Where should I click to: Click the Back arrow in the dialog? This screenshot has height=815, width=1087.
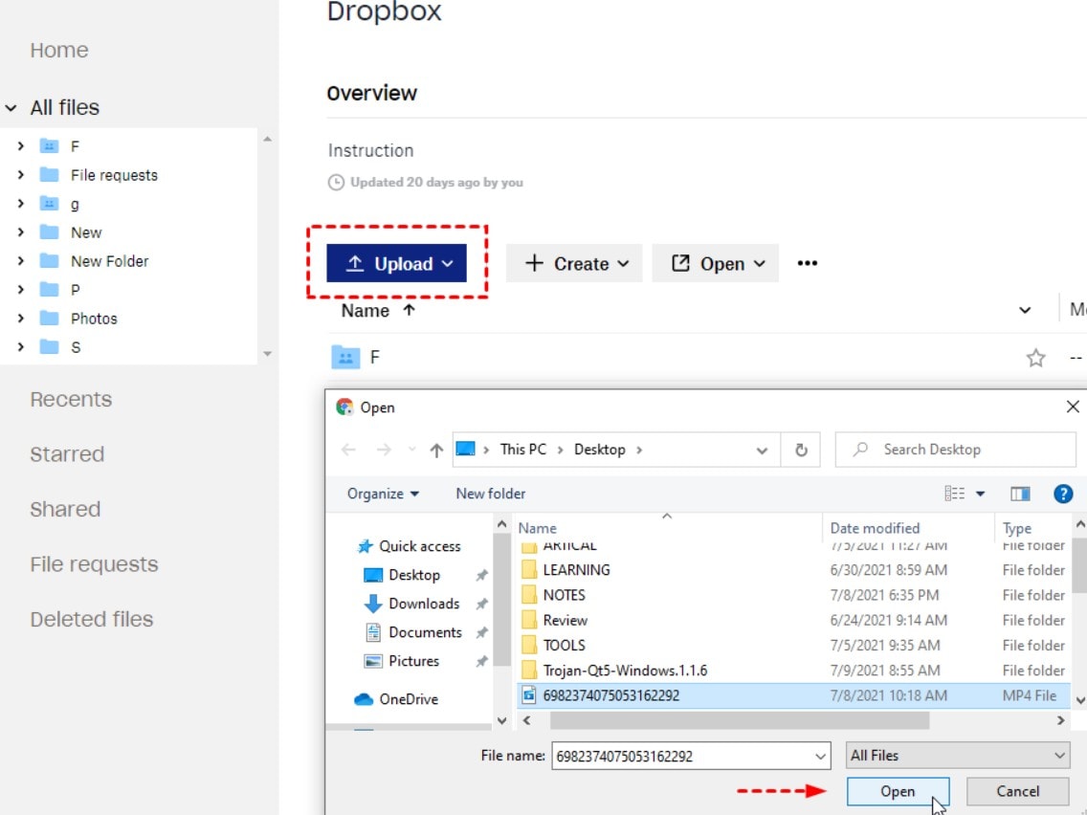[348, 450]
